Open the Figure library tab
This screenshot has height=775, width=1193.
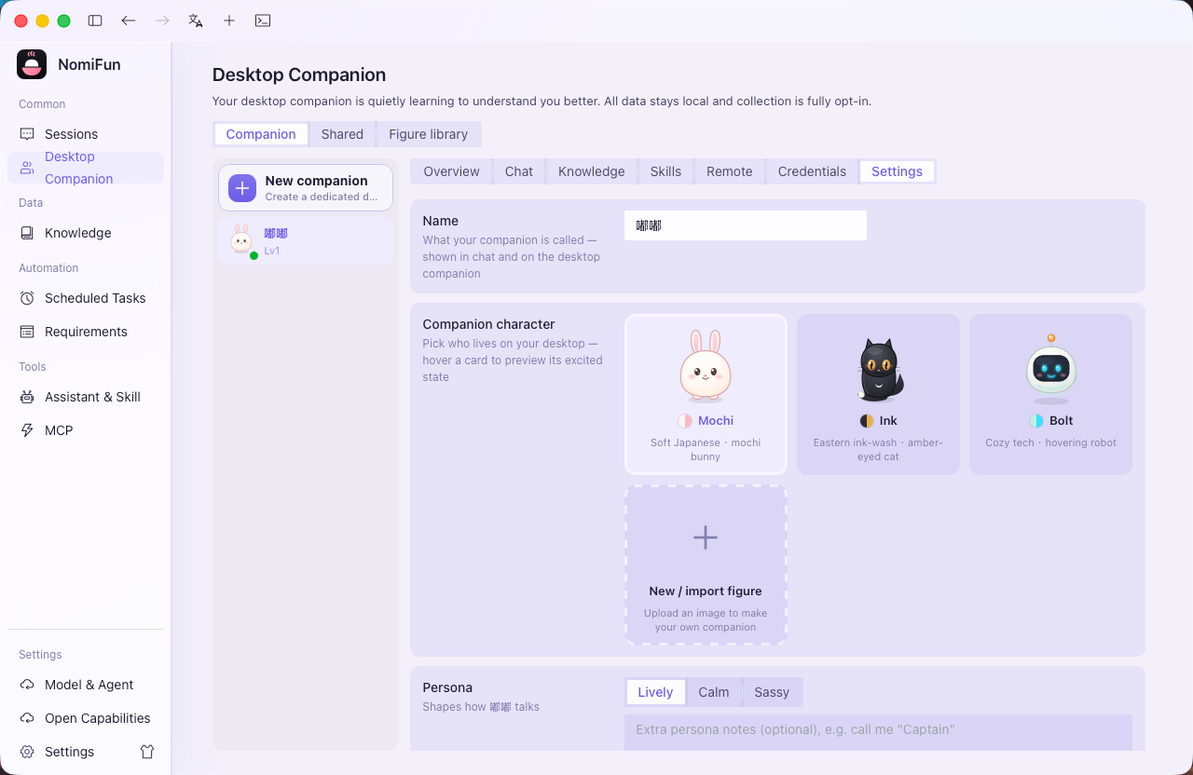click(x=429, y=134)
